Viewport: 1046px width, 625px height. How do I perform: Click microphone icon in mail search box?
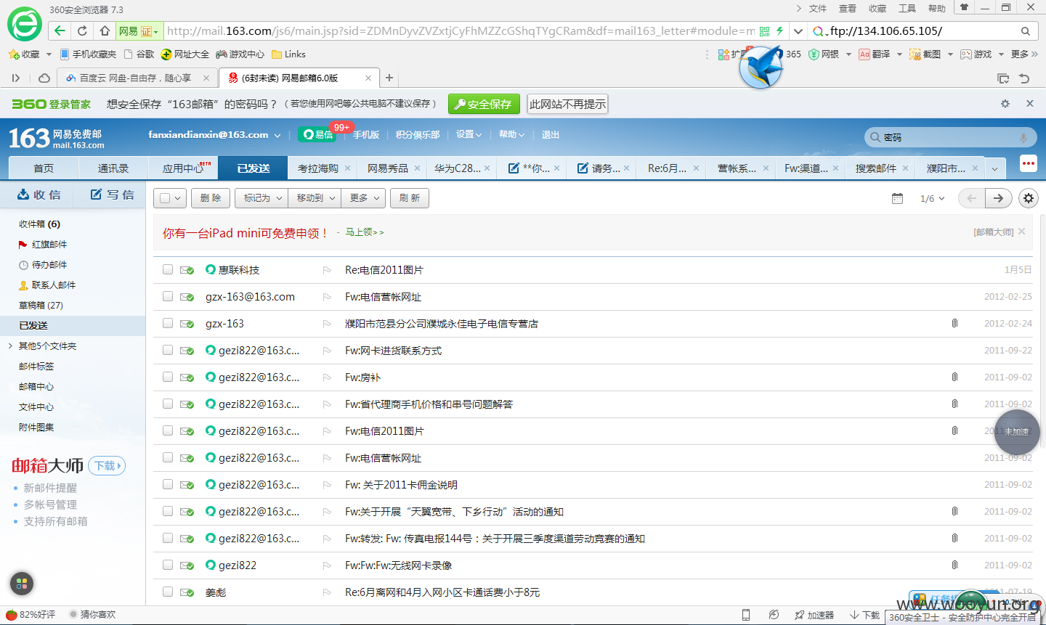click(1023, 137)
